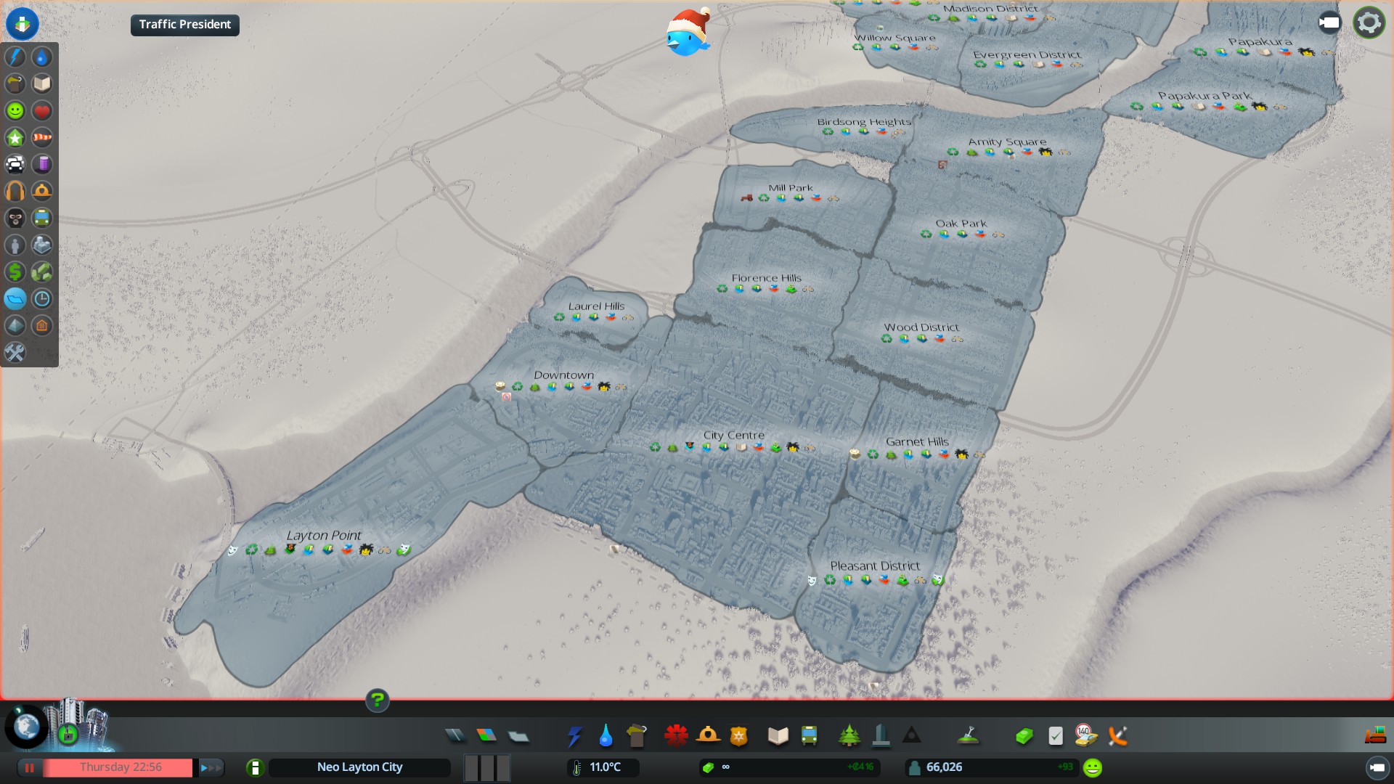Open the Bulldozer tool

pos(1374,736)
